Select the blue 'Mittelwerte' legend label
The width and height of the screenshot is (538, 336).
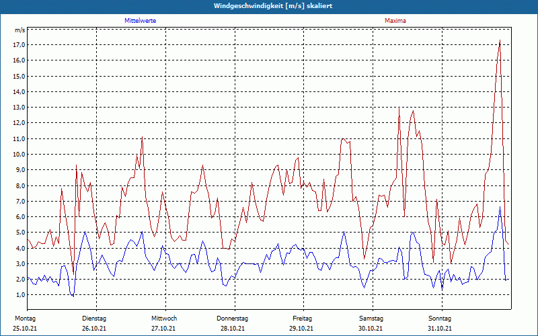(x=141, y=21)
